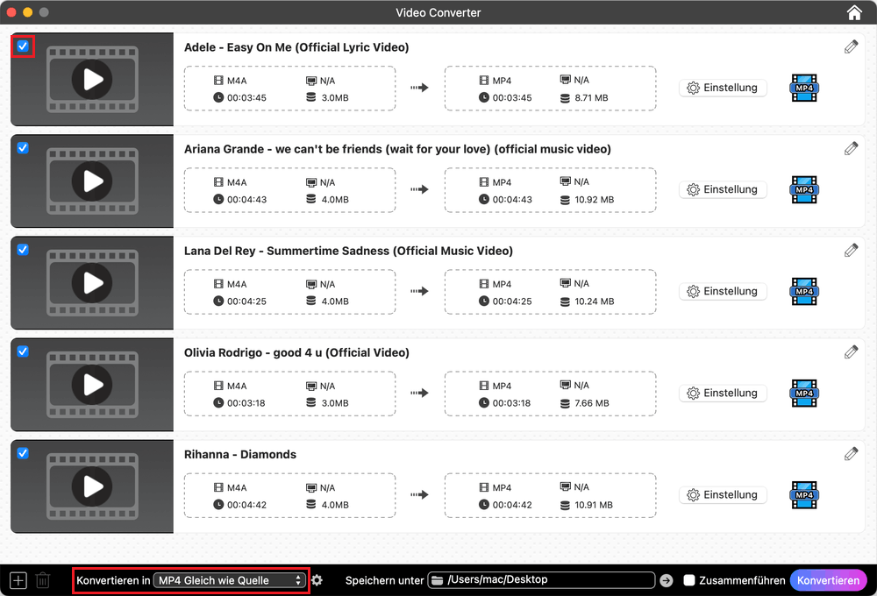Click the pencil edit icon for Adele track
The width and height of the screenshot is (877, 596).
851,47
